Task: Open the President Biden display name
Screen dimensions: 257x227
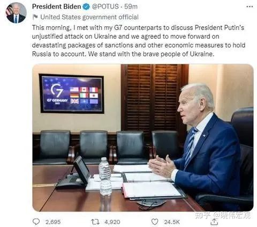Action: 57,6
